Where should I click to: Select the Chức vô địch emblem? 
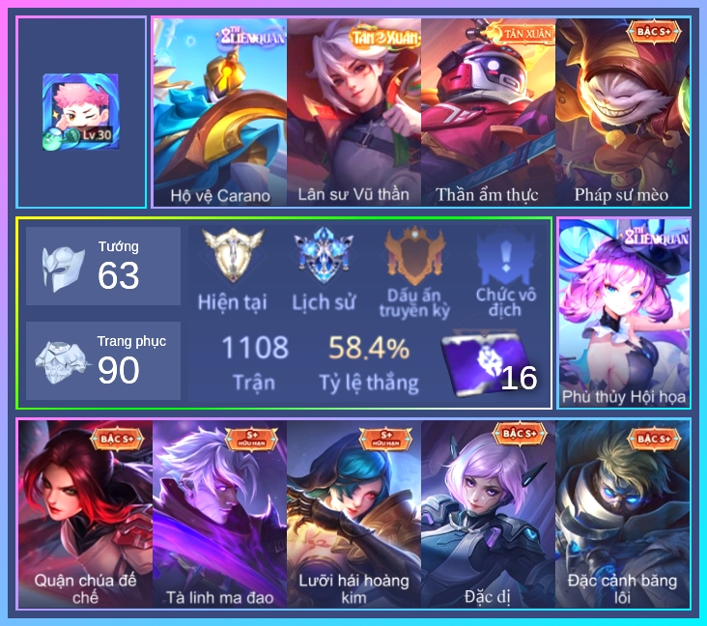pyautogui.click(x=506, y=256)
